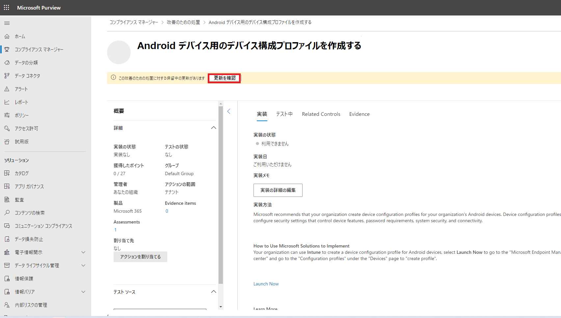Click the カタログ grid icon
This screenshot has width=561, height=318.
tap(7, 173)
